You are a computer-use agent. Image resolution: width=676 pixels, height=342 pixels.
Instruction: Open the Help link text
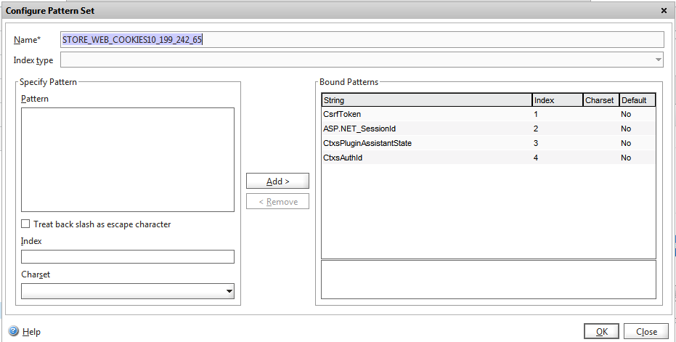(x=31, y=332)
